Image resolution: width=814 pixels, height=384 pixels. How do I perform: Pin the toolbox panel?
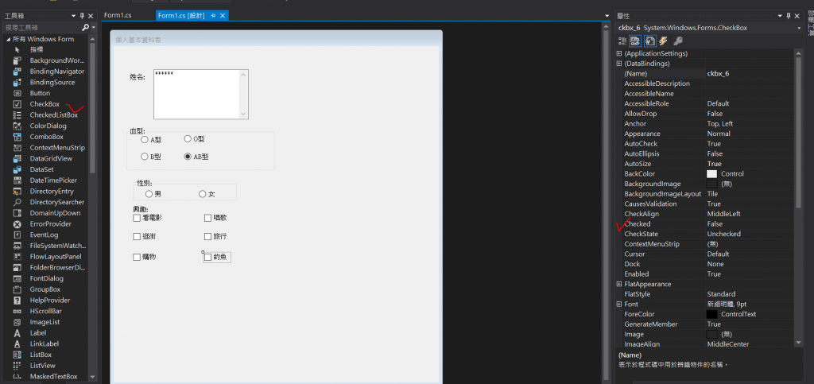tap(82, 16)
